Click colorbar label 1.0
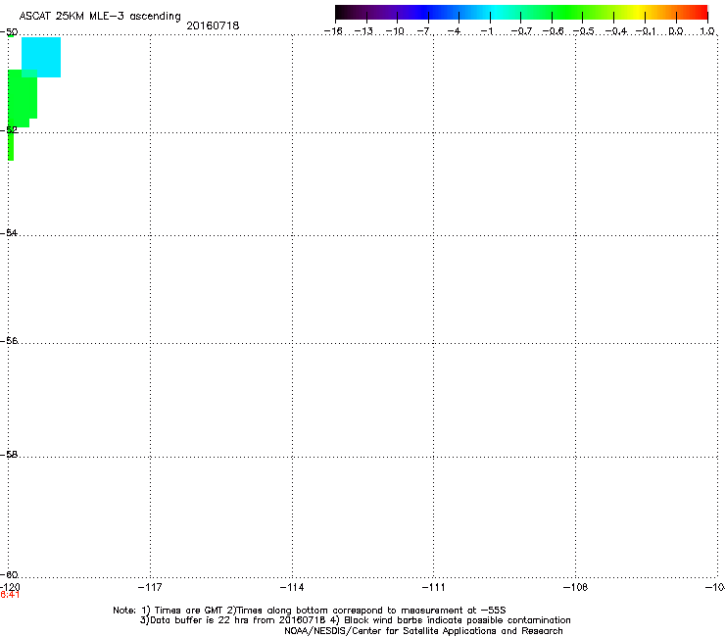Image resolution: width=725 pixels, height=637 pixels. point(707,31)
